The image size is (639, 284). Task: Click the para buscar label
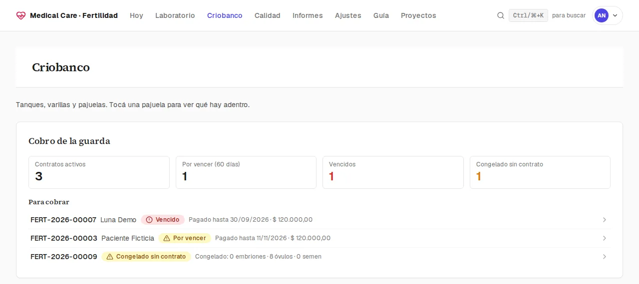pyautogui.click(x=569, y=15)
